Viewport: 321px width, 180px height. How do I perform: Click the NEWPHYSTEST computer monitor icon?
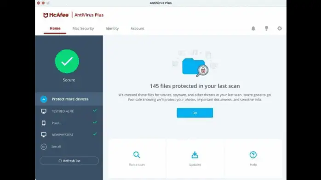(44, 135)
